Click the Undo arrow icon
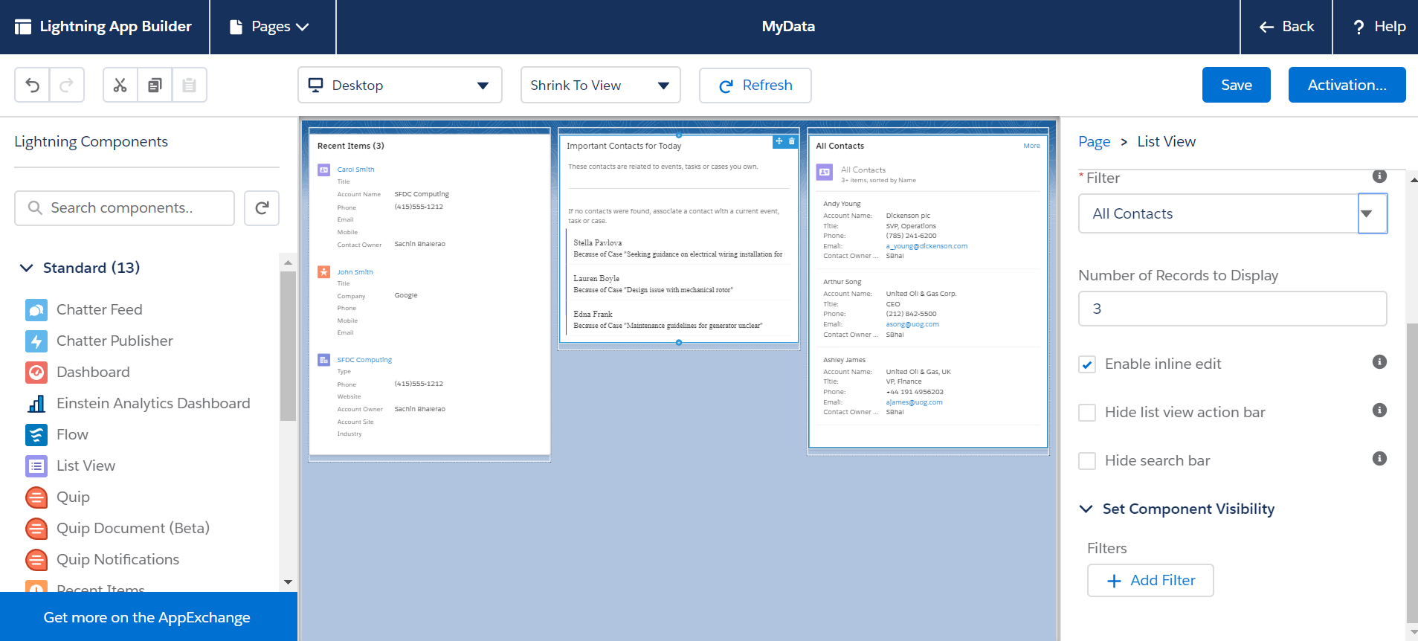1418x641 pixels. (x=32, y=85)
